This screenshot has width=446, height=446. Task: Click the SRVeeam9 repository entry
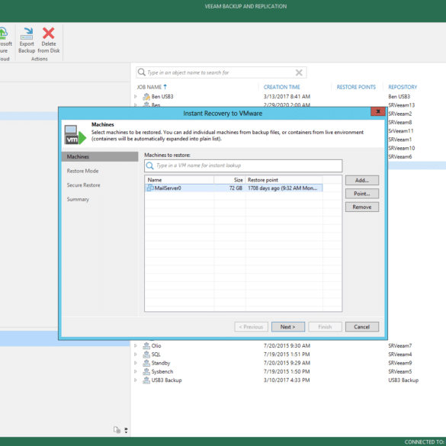click(x=400, y=363)
